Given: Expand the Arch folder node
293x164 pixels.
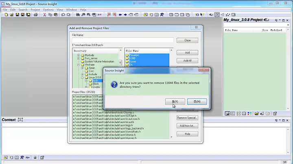Looking at the screenshot, I should pos(86,81).
